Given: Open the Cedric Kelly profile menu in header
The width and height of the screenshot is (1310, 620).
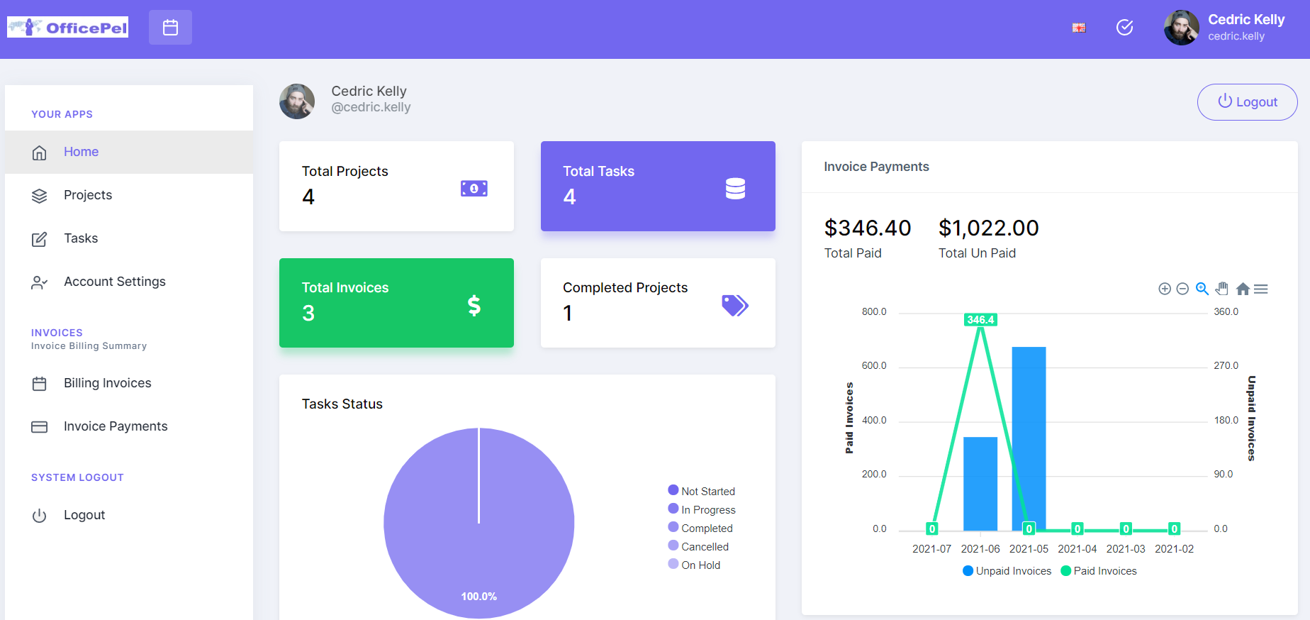Looking at the screenshot, I should [x=1225, y=28].
